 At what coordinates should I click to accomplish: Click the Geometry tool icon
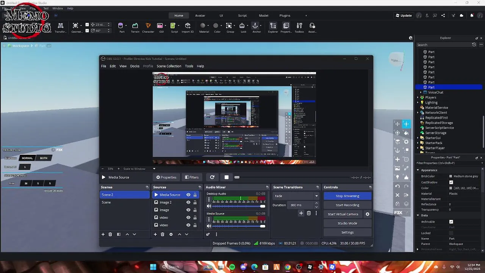pyautogui.click(x=76, y=27)
